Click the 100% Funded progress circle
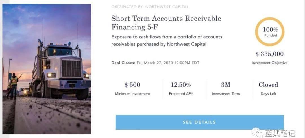The height and width of the screenshot is (138, 305). pos(270,32)
